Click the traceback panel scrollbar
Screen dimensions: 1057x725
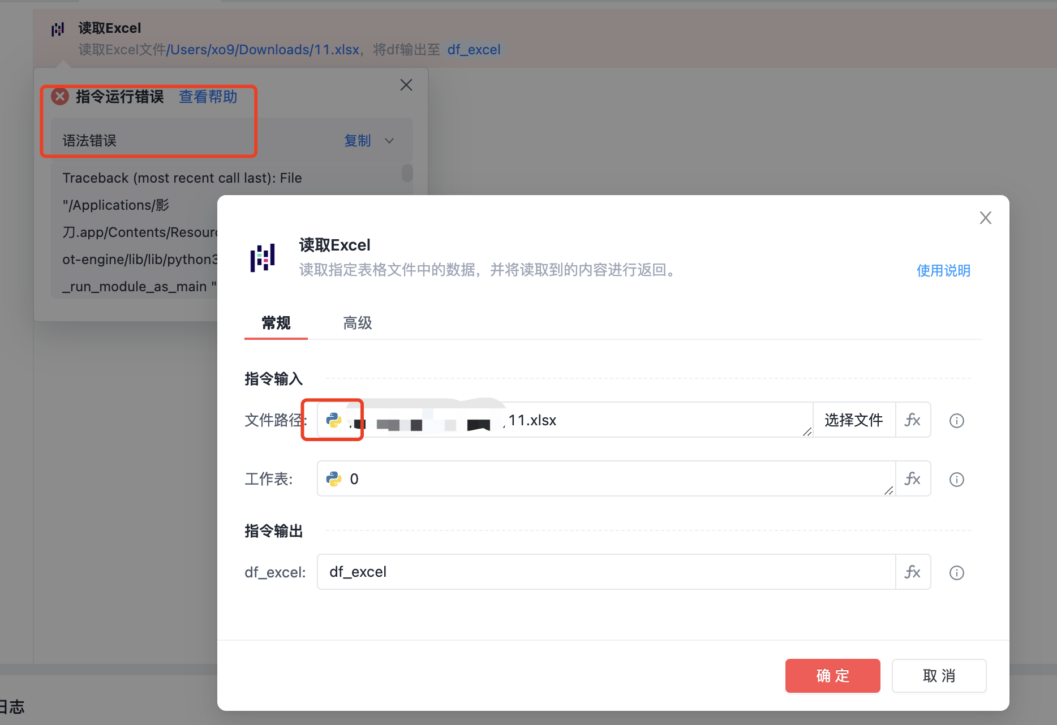pos(407,173)
